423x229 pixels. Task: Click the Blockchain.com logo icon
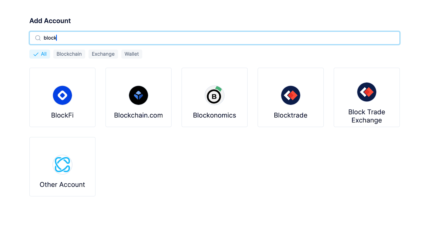click(139, 95)
